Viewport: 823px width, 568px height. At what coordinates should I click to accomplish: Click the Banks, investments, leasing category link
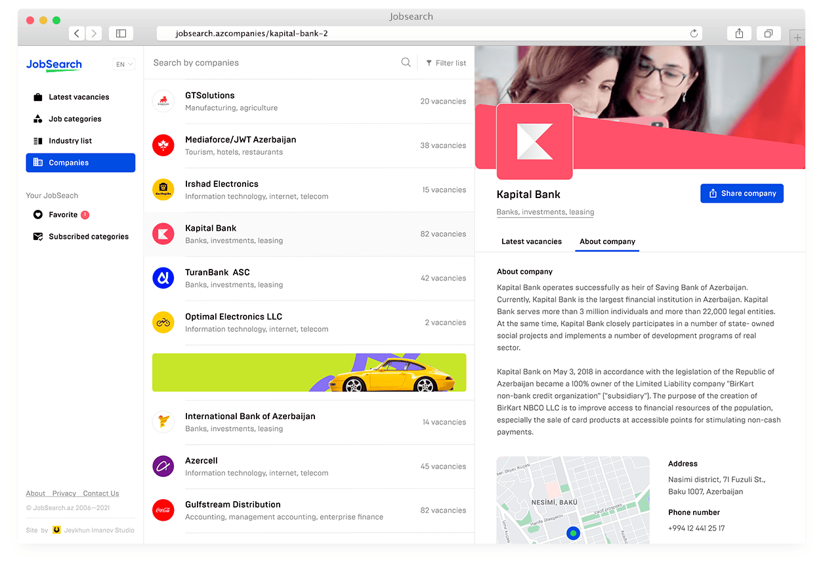[x=545, y=212]
